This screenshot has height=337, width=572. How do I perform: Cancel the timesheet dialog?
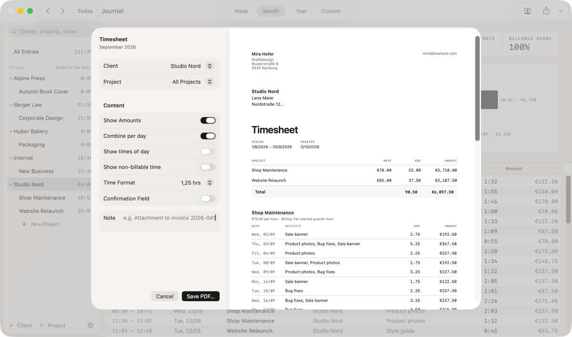point(164,296)
